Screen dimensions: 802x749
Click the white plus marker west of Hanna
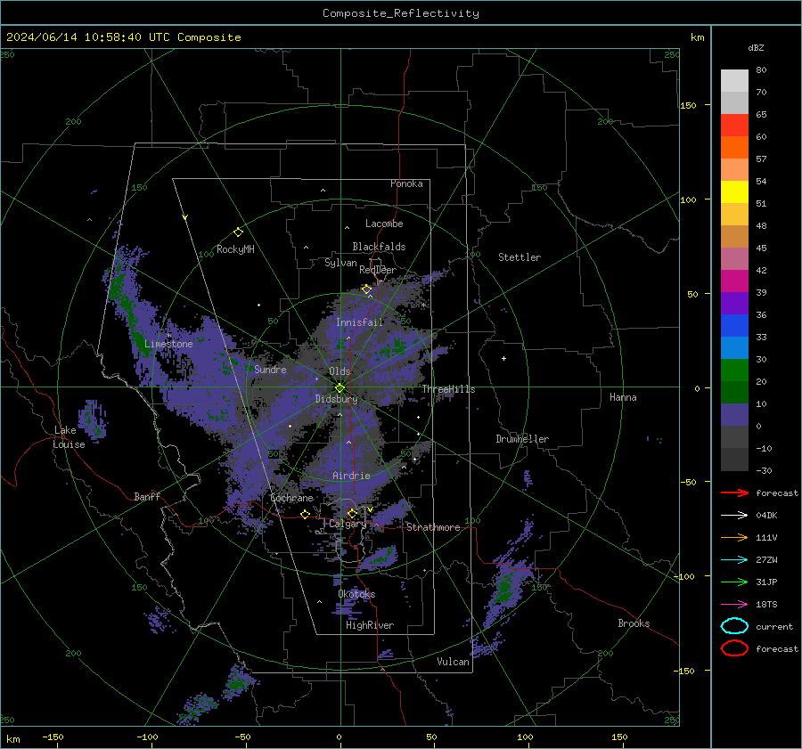tap(503, 358)
